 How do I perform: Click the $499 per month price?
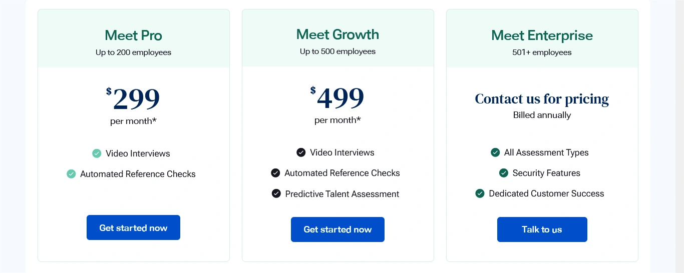337,98
